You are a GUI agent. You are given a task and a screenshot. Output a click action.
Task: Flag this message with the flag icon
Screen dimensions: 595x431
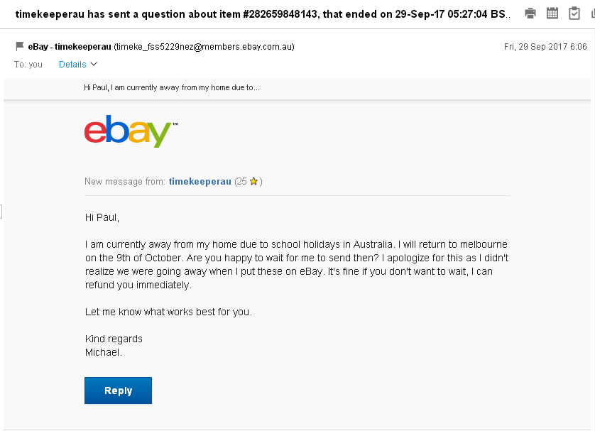19,47
